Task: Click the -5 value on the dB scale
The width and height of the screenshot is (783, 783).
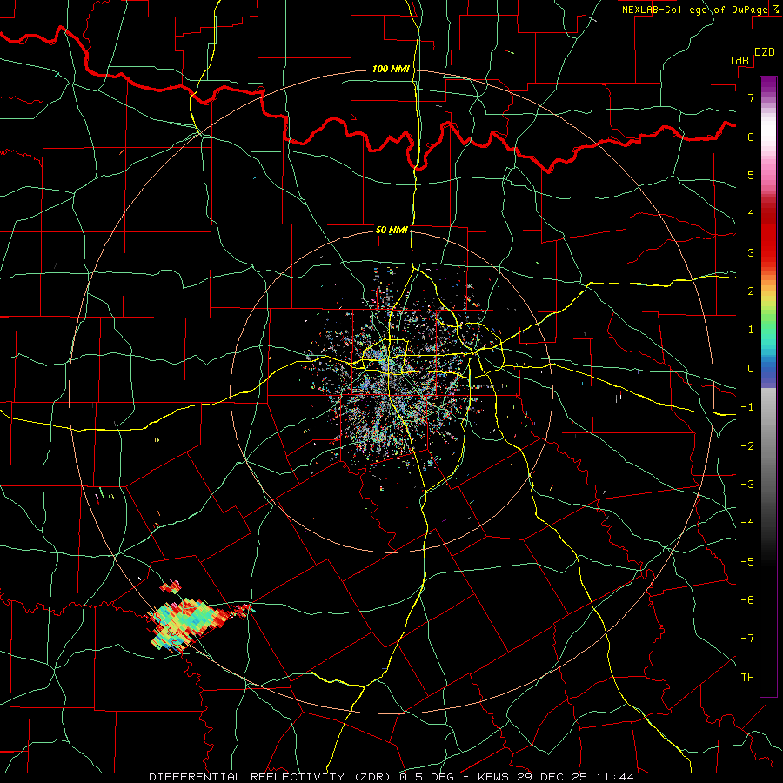Action: [x=747, y=562]
